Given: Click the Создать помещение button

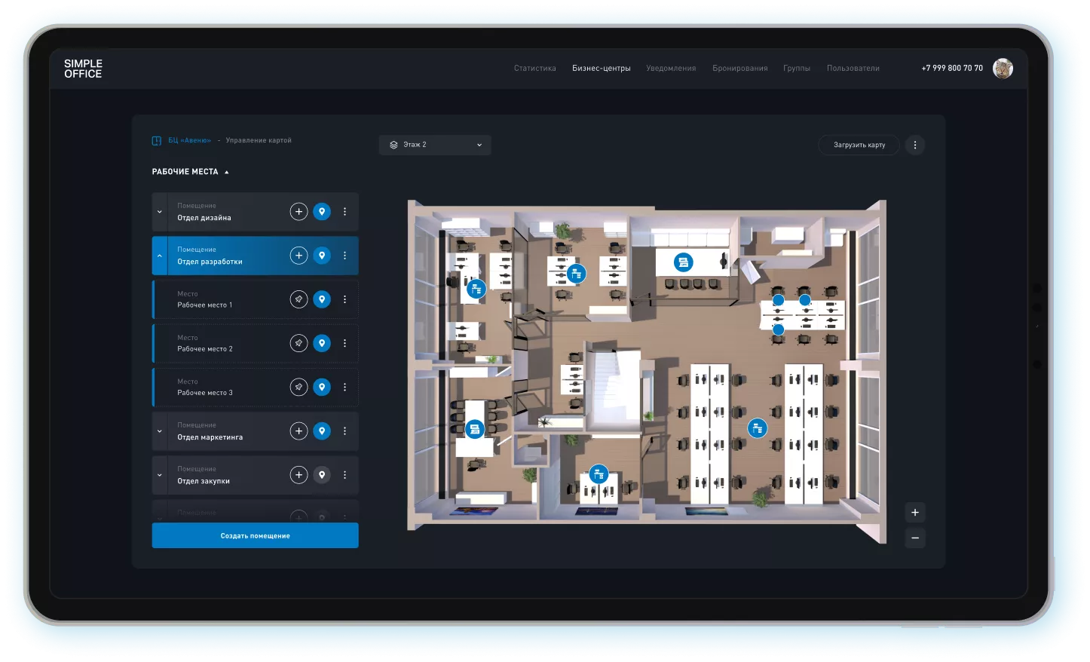Looking at the screenshot, I should [x=255, y=536].
